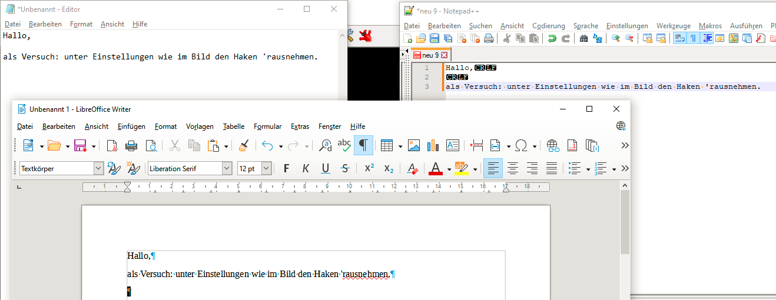Open the Extras menu in Writer

[300, 126]
